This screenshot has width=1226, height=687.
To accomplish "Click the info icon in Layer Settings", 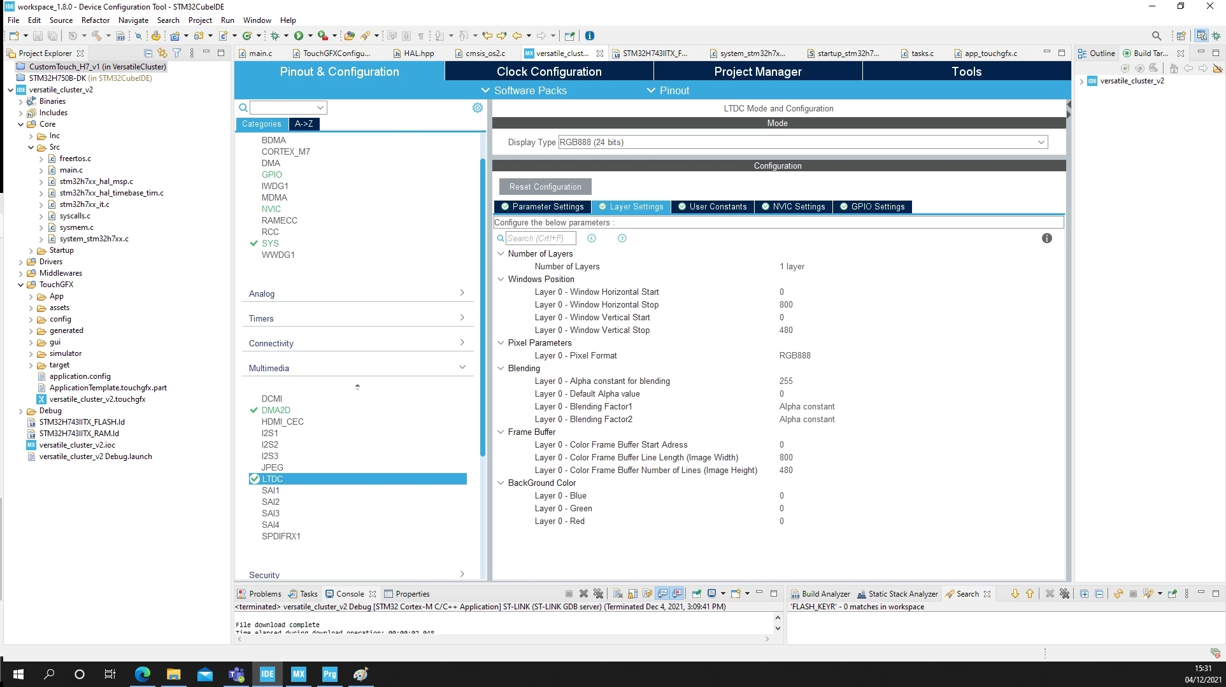I will (x=1046, y=238).
